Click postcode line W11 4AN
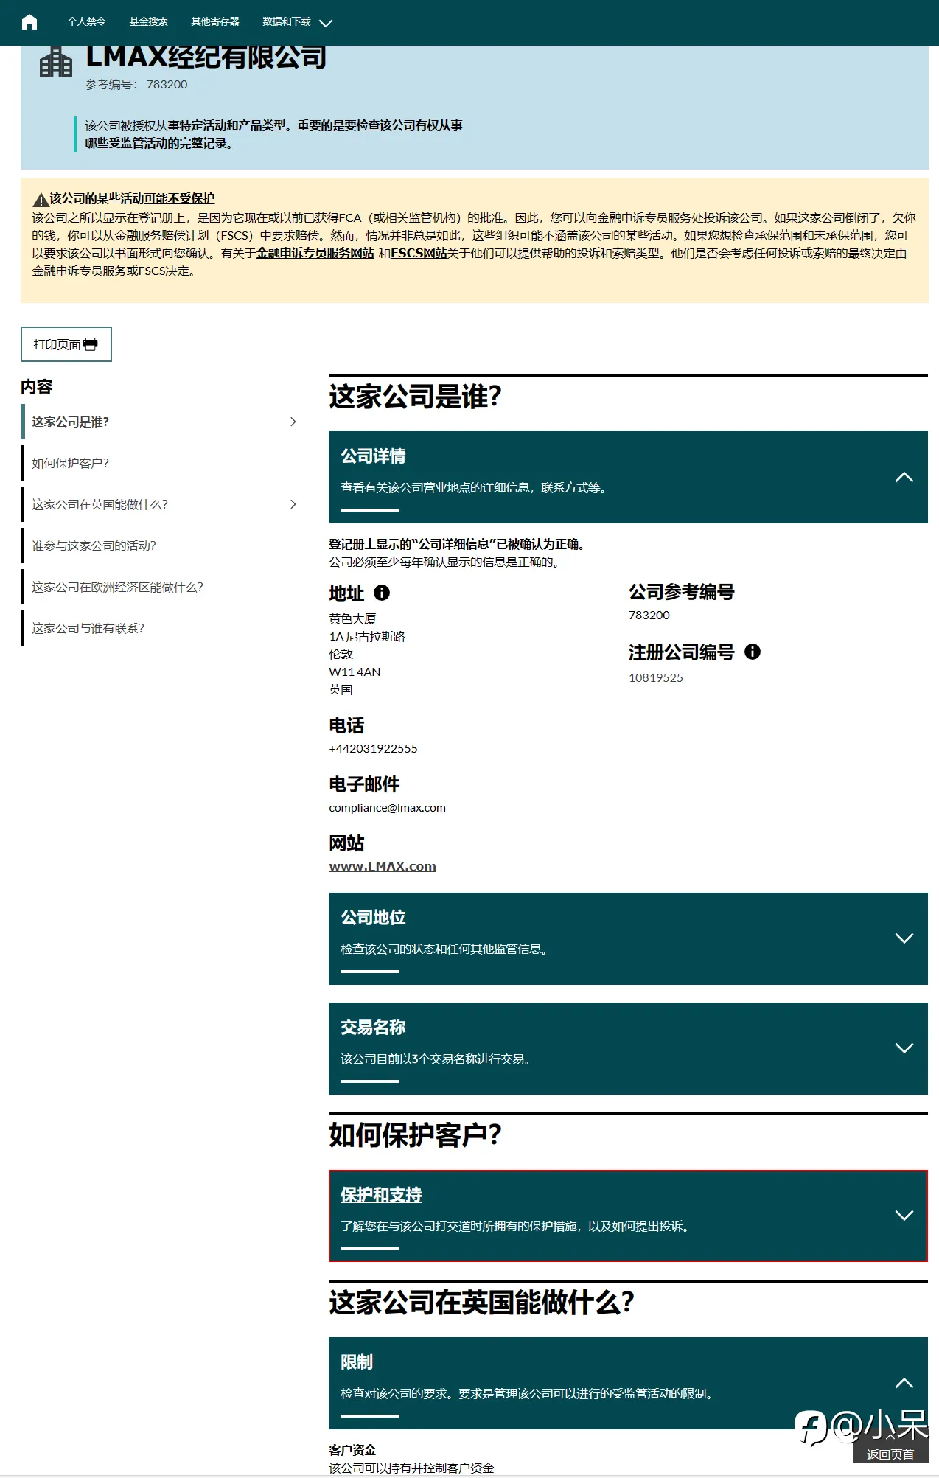This screenshot has width=939, height=1478. pyautogui.click(x=355, y=672)
